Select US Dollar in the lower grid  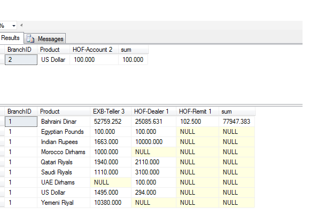(64, 193)
